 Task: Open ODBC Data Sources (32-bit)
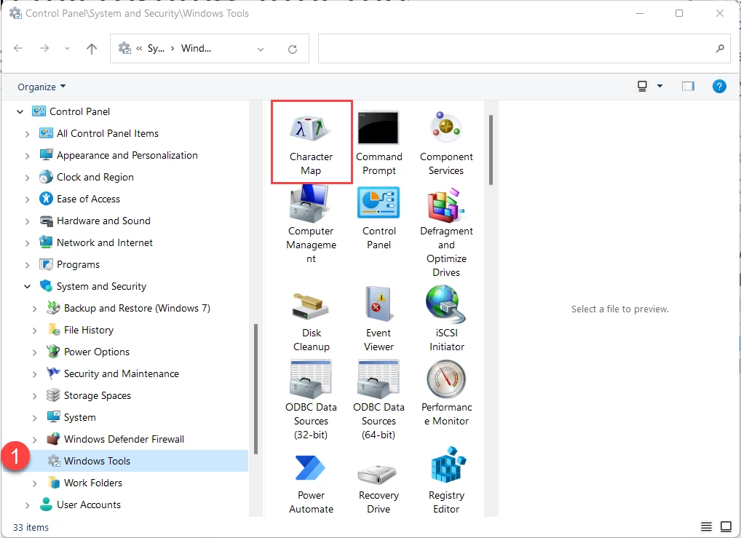tap(311, 400)
